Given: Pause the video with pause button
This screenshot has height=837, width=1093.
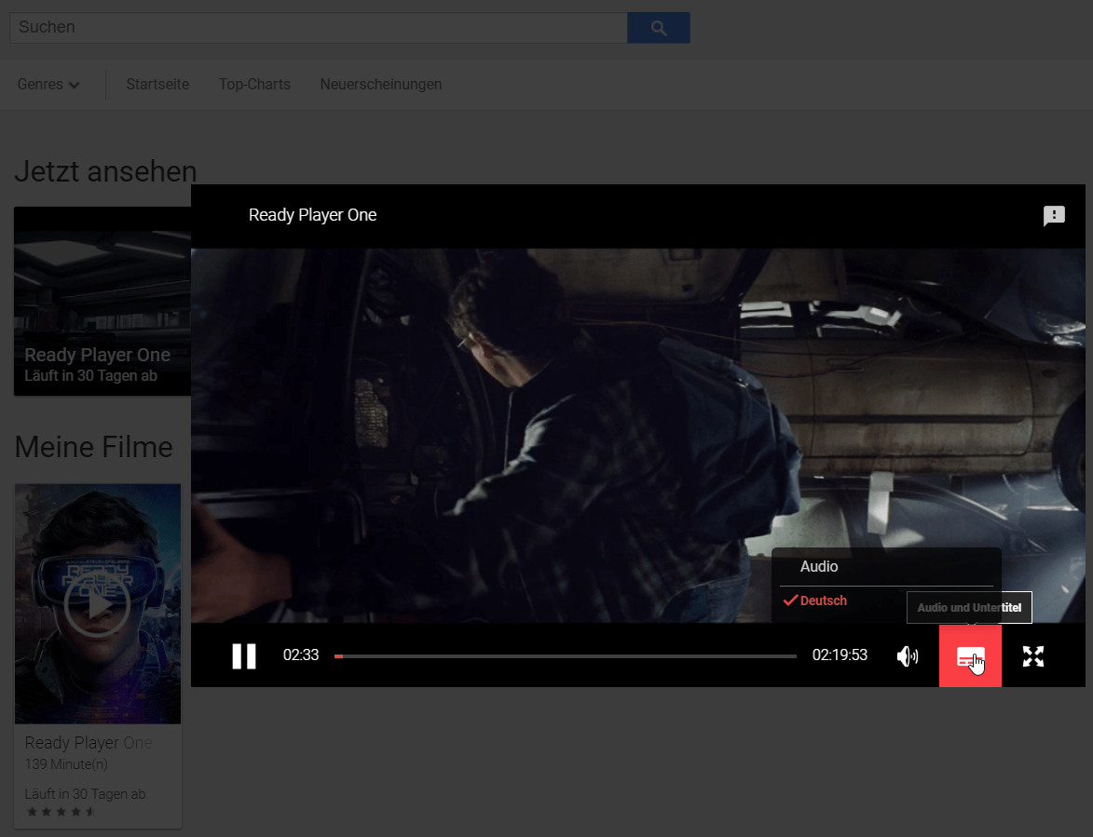Looking at the screenshot, I should pyautogui.click(x=244, y=656).
